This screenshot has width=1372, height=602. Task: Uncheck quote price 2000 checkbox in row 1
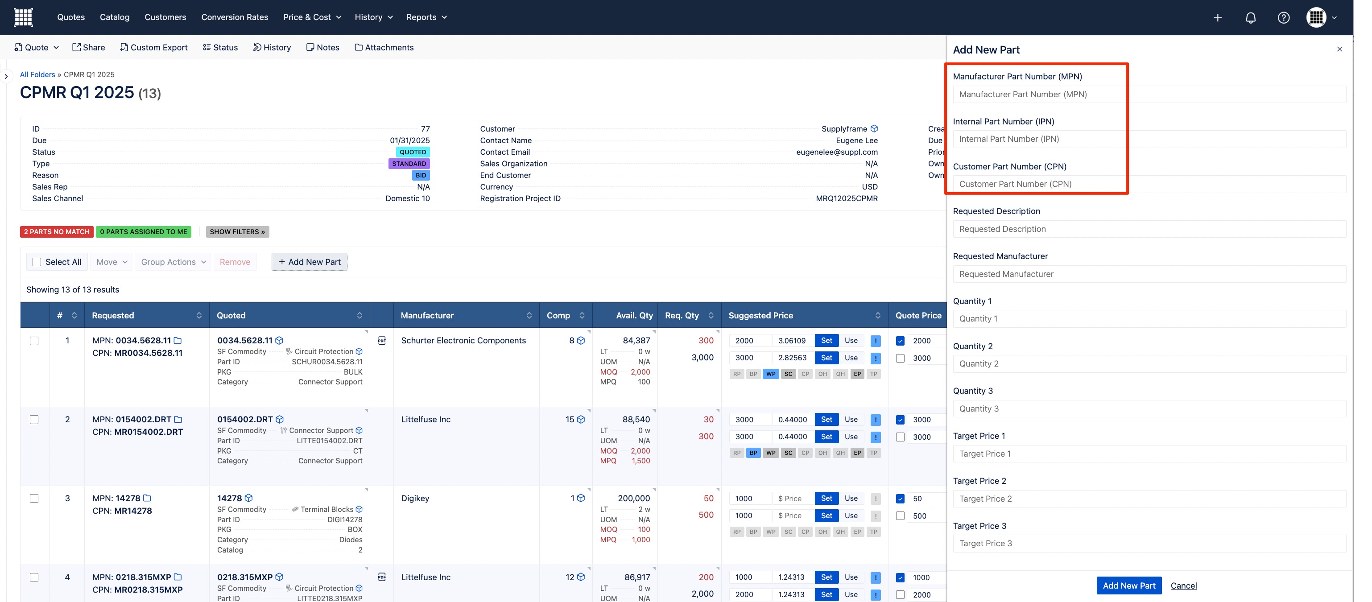tap(901, 341)
